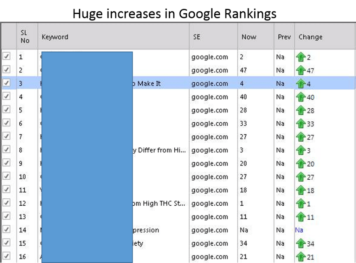356x263 pixels.
Task: Select keyword text ending 'iety' in row 15
Action: [x=138, y=244]
